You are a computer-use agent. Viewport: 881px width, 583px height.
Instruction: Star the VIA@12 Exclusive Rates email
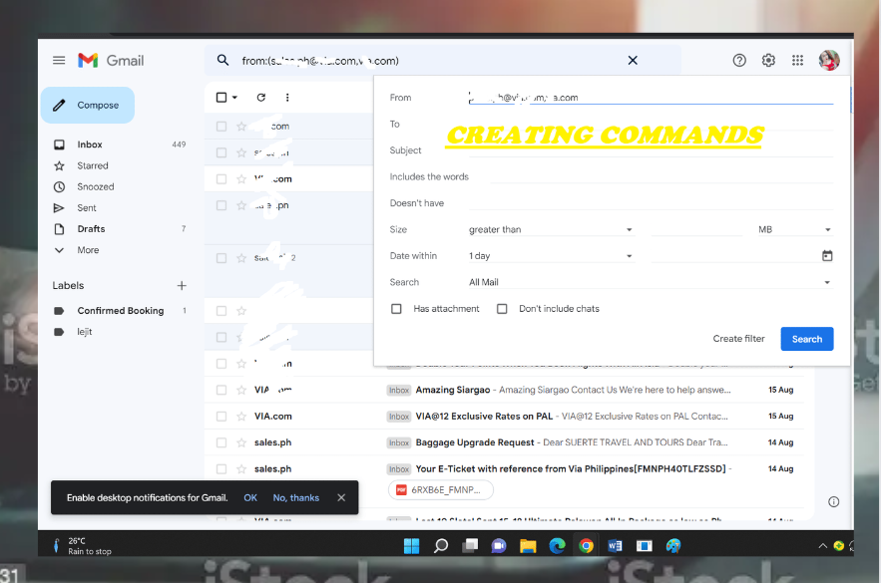241,417
